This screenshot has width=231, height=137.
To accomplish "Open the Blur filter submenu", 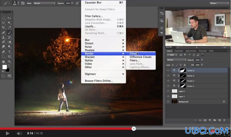I will (103, 40).
